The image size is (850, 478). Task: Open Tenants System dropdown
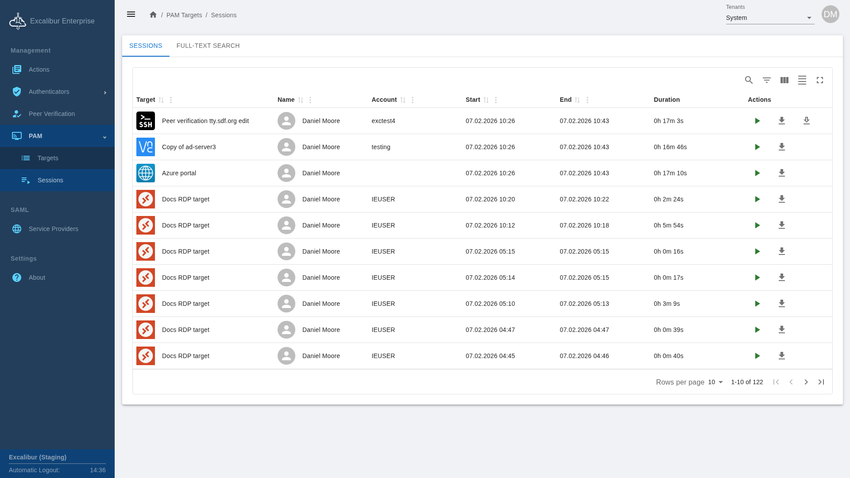click(769, 18)
